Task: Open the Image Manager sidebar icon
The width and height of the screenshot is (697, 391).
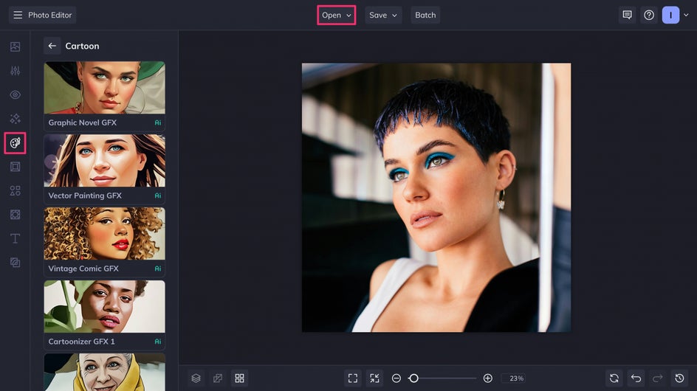Action: [15, 46]
